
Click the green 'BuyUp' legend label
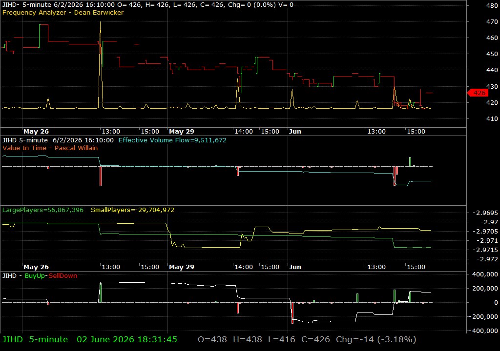(x=35, y=275)
